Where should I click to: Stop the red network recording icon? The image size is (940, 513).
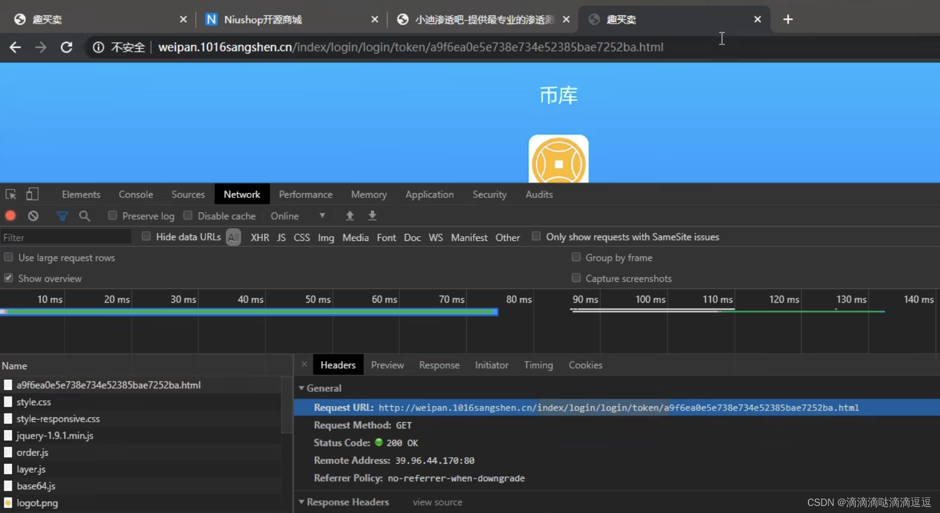click(10, 216)
